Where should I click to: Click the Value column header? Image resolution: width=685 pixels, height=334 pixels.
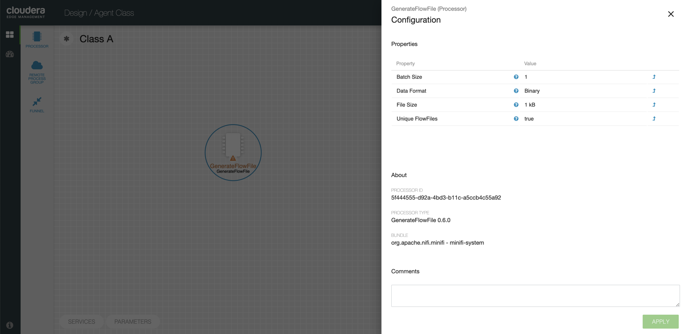tap(530, 64)
